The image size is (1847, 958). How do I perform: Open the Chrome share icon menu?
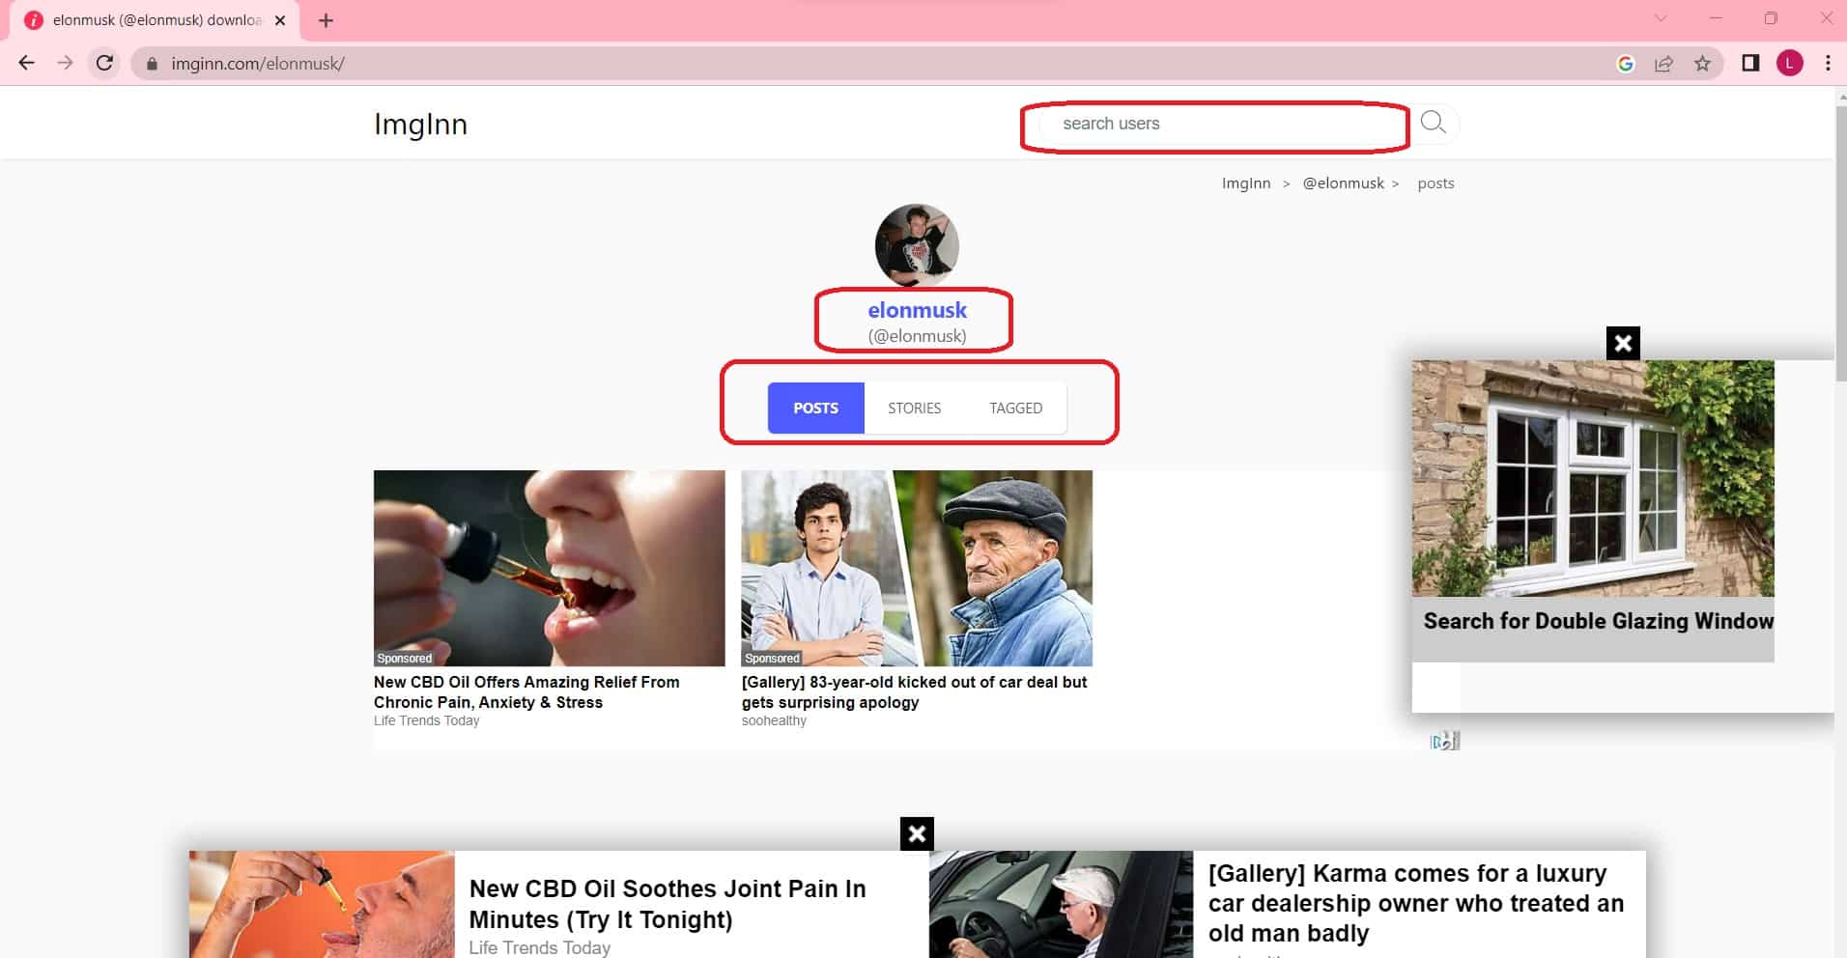coord(1664,63)
